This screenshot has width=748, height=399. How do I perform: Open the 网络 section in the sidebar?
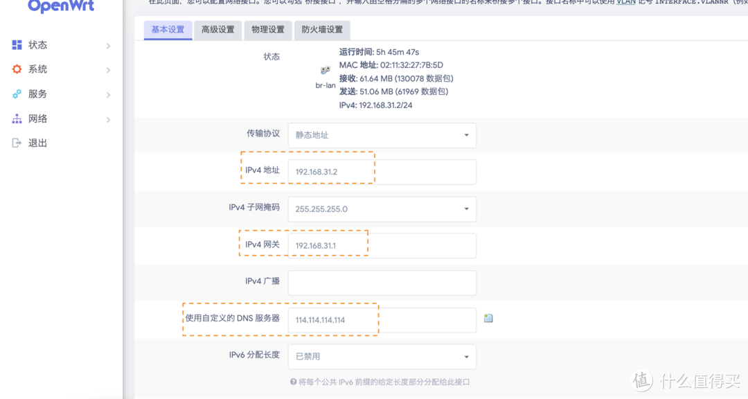(37, 118)
